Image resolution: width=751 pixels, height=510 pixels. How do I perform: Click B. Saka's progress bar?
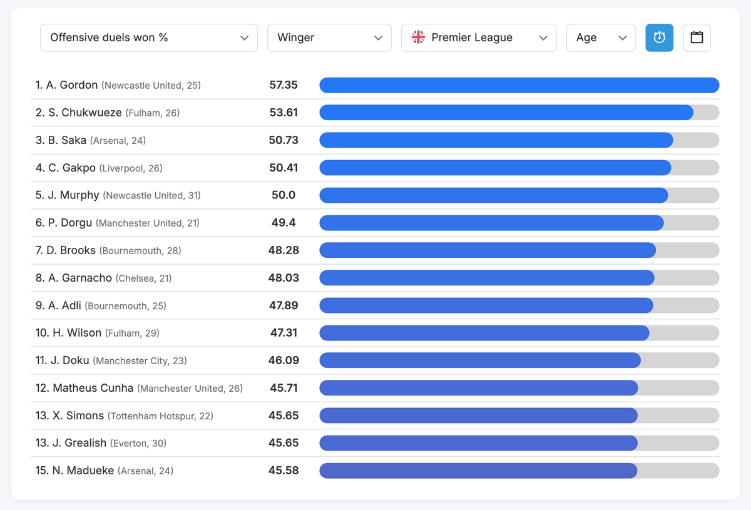(519, 140)
